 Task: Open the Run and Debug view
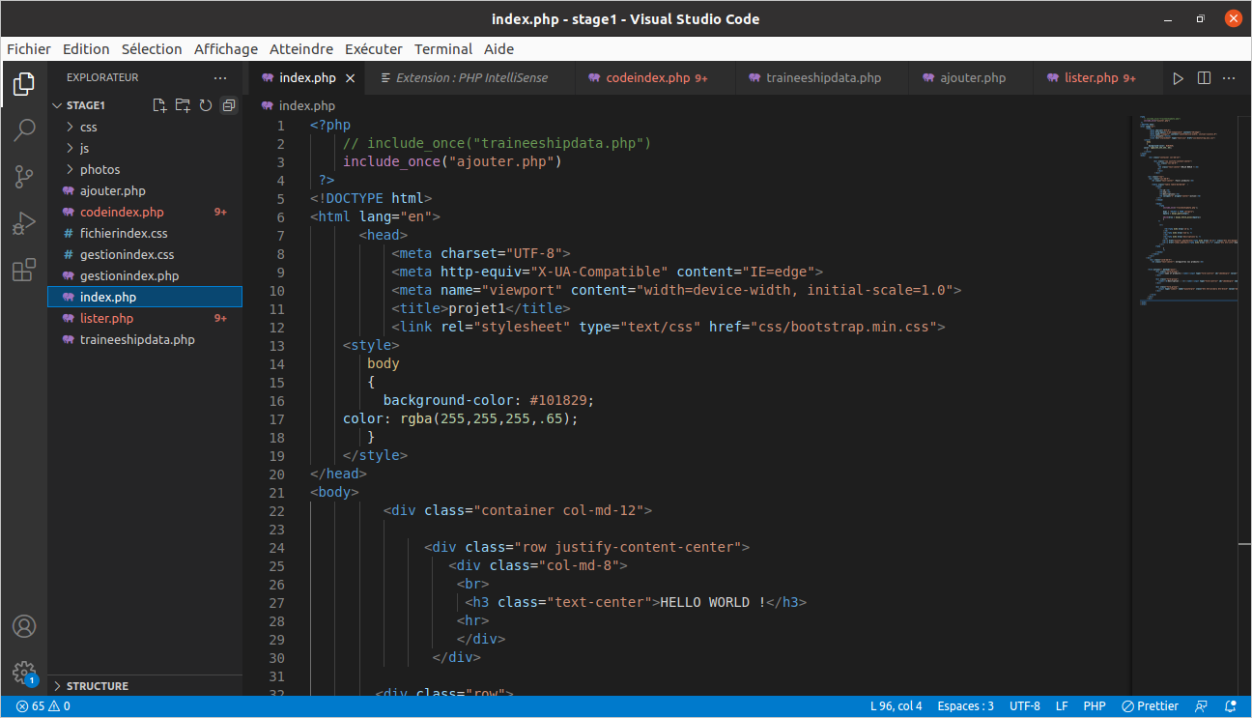tap(24, 223)
